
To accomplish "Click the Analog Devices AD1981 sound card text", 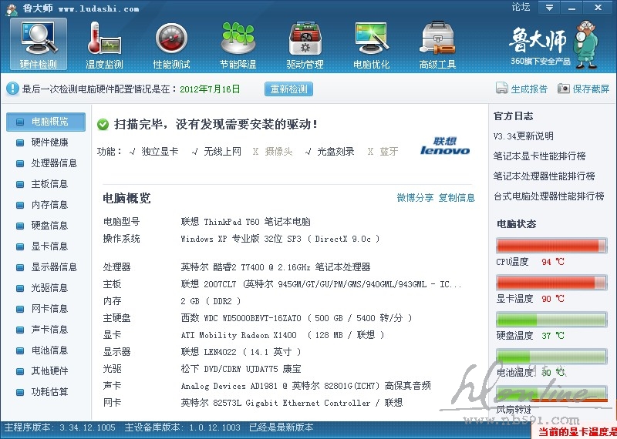I will tap(305, 386).
